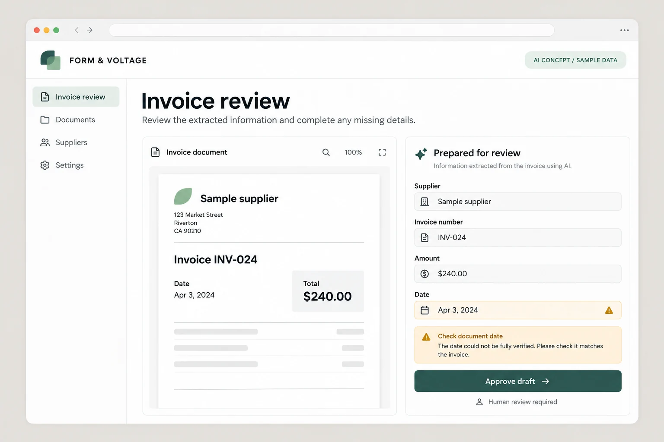Click the magnifier search icon in Invoice document
This screenshot has height=442, width=664.
326,152
